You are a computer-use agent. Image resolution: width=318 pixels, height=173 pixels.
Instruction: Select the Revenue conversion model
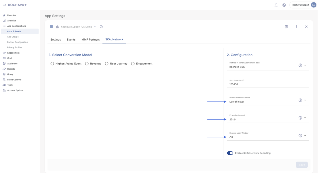(87, 64)
